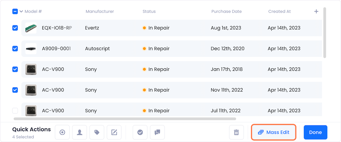The height and width of the screenshot is (142, 341).
Task: Click In Repair status in Autoscript row
Action: point(156,48)
